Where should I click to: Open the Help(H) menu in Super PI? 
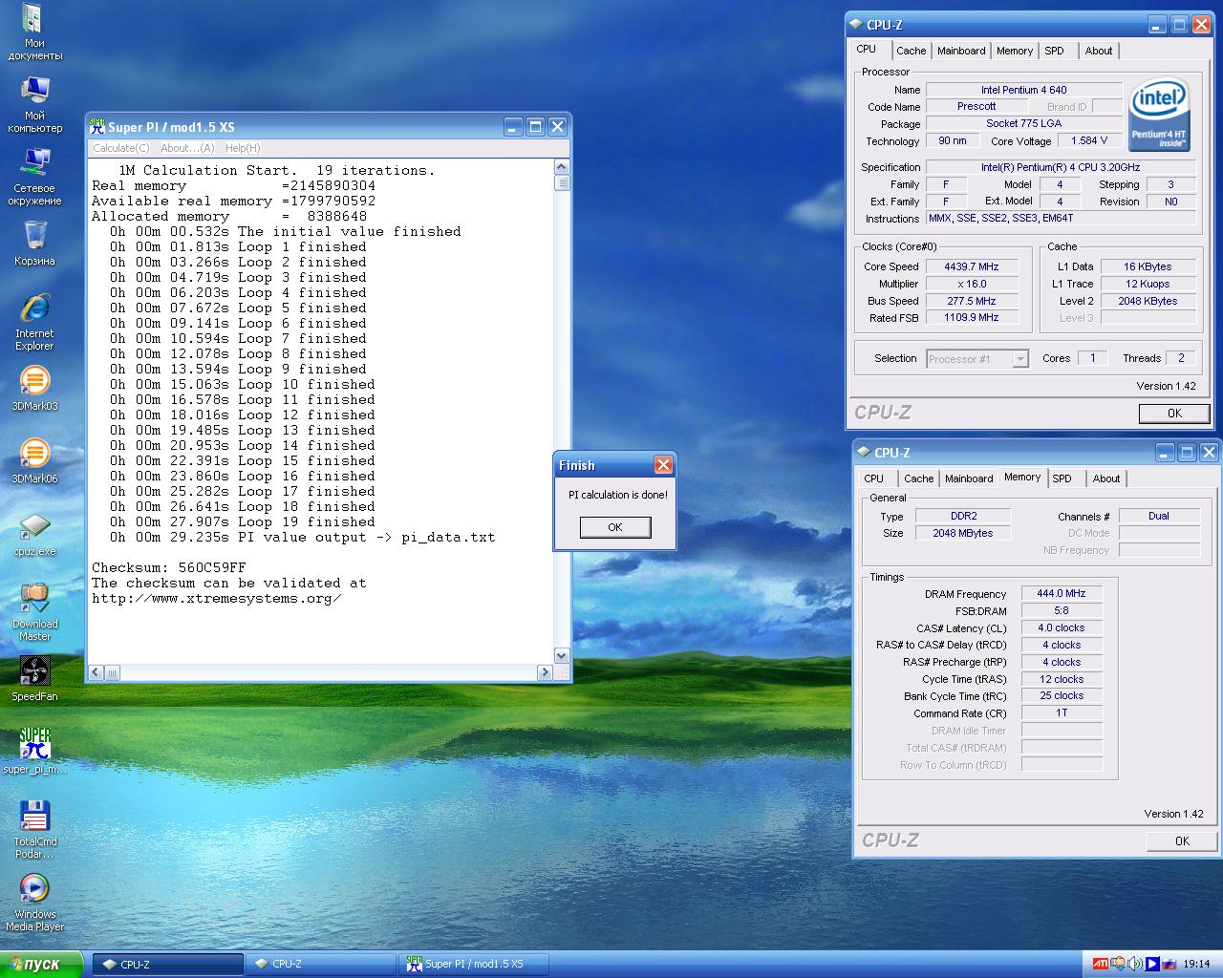[x=243, y=148]
